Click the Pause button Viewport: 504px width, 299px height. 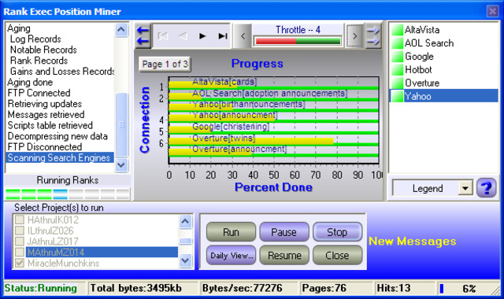tap(283, 232)
